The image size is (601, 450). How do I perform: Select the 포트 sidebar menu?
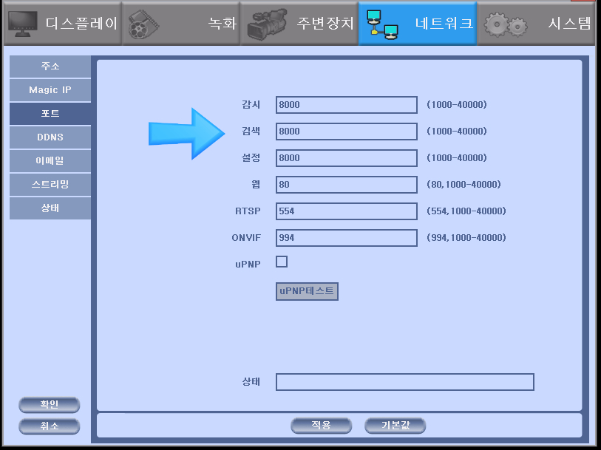(x=50, y=114)
